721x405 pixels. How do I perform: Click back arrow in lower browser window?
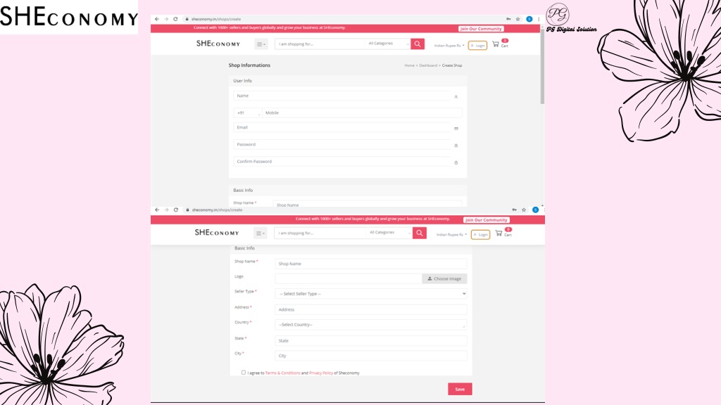click(x=157, y=210)
